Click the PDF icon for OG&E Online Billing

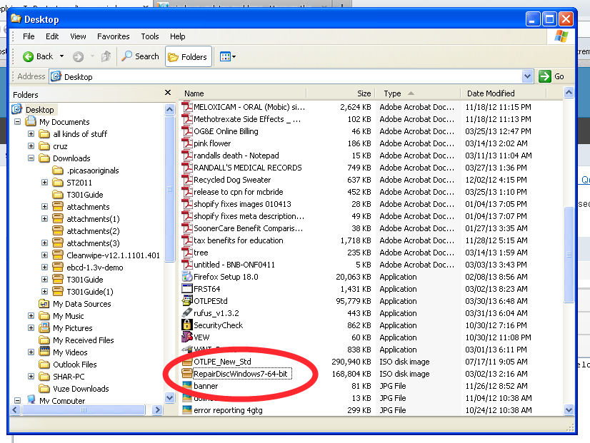coord(187,131)
